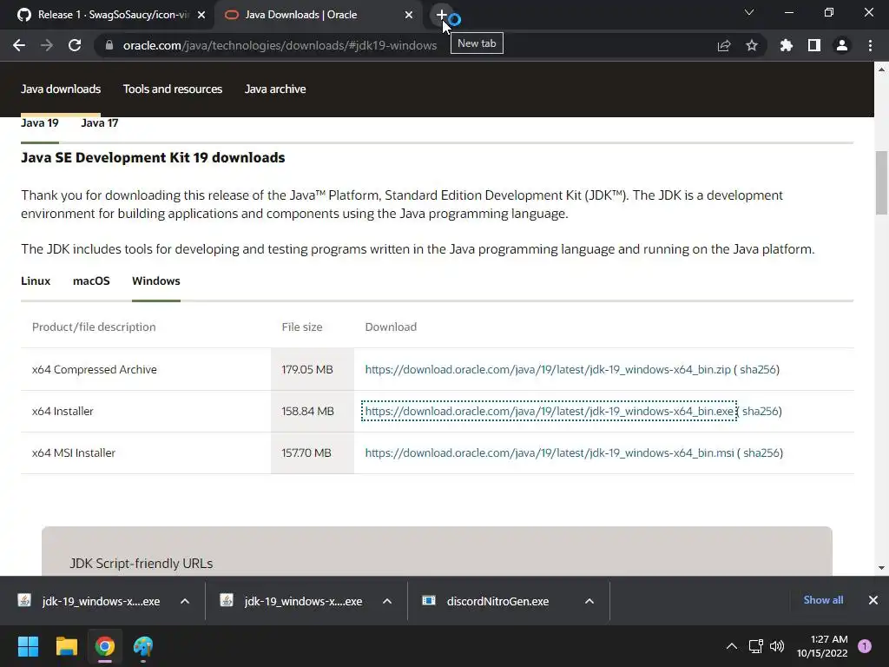889x667 pixels.
Task: Close the downloads bar
Action: pyautogui.click(x=873, y=600)
